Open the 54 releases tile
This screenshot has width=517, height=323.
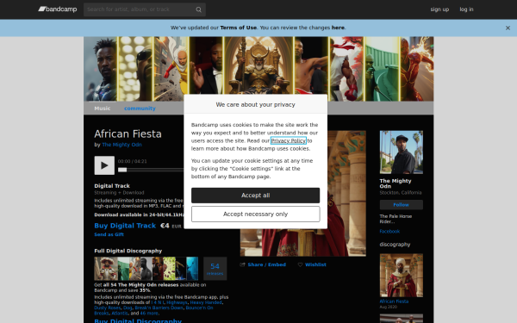tap(215, 269)
